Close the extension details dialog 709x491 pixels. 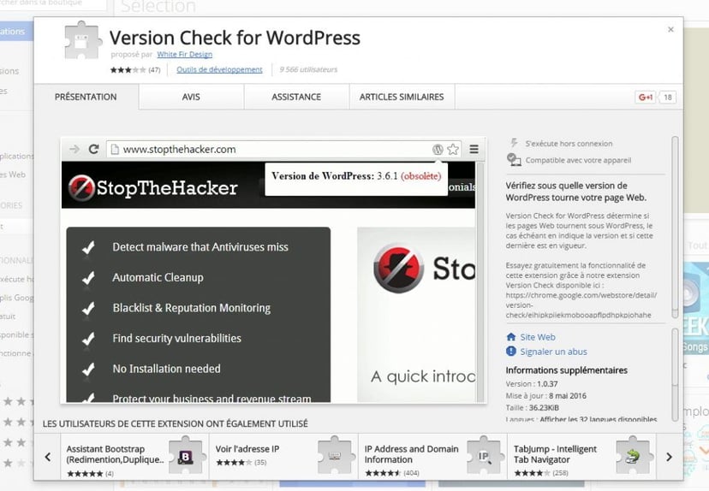click(x=670, y=29)
